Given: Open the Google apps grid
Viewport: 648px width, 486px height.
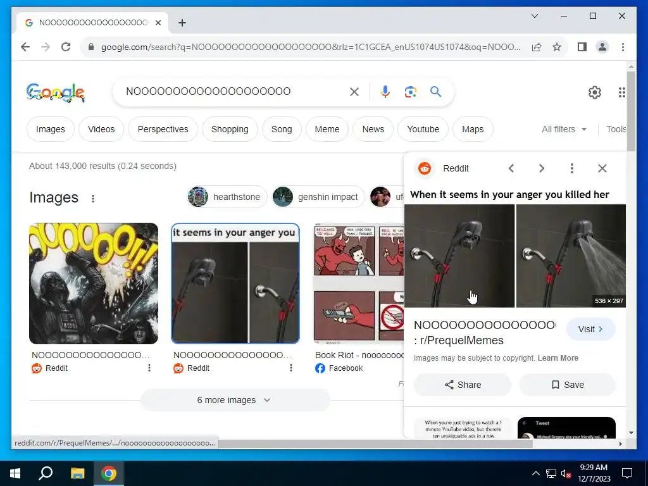Looking at the screenshot, I should pyautogui.click(x=621, y=92).
